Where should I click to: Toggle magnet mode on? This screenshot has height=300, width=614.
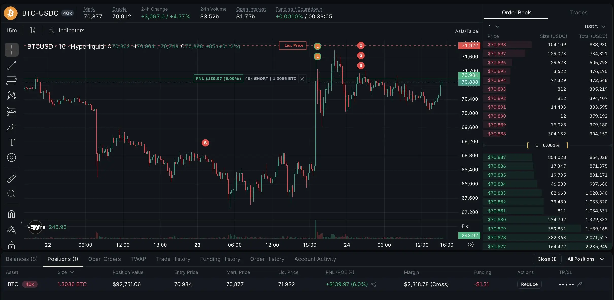tap(11, 214)
